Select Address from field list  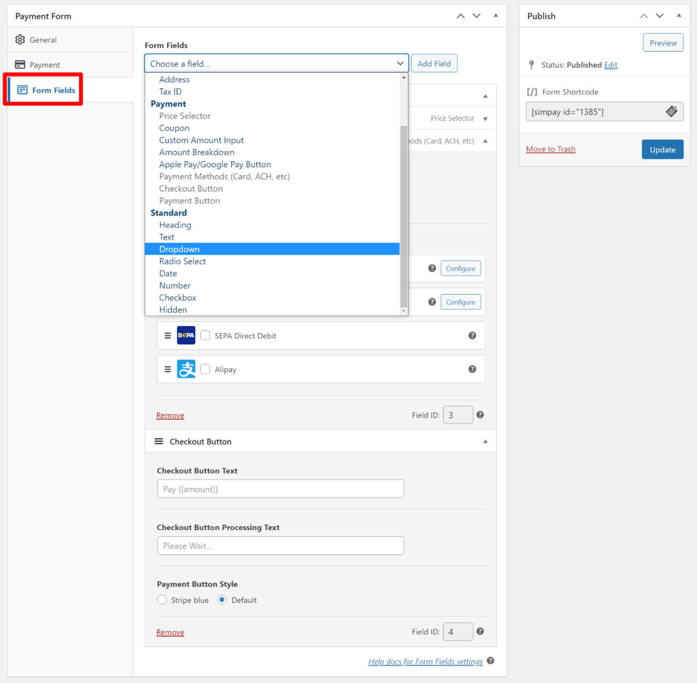click(x=175, y=80)
